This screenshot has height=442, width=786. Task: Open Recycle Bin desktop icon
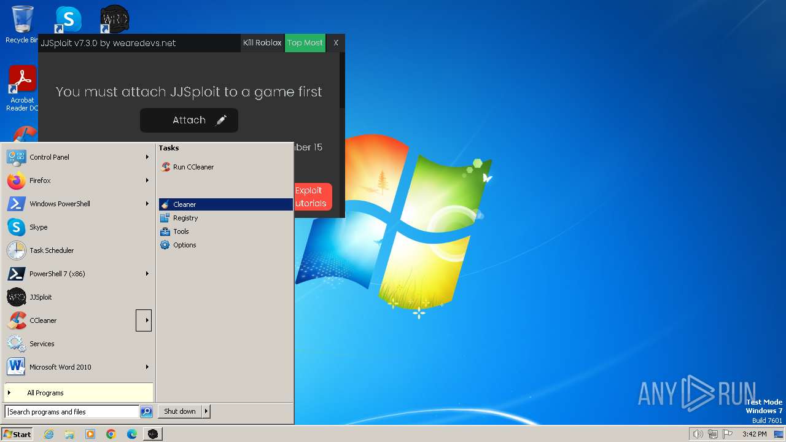22,25
